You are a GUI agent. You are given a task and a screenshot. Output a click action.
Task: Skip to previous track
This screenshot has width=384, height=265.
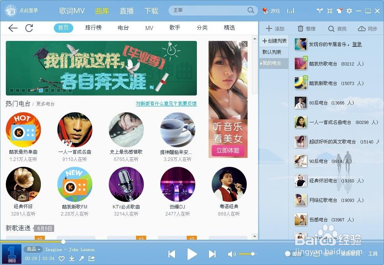pos(172,254)
